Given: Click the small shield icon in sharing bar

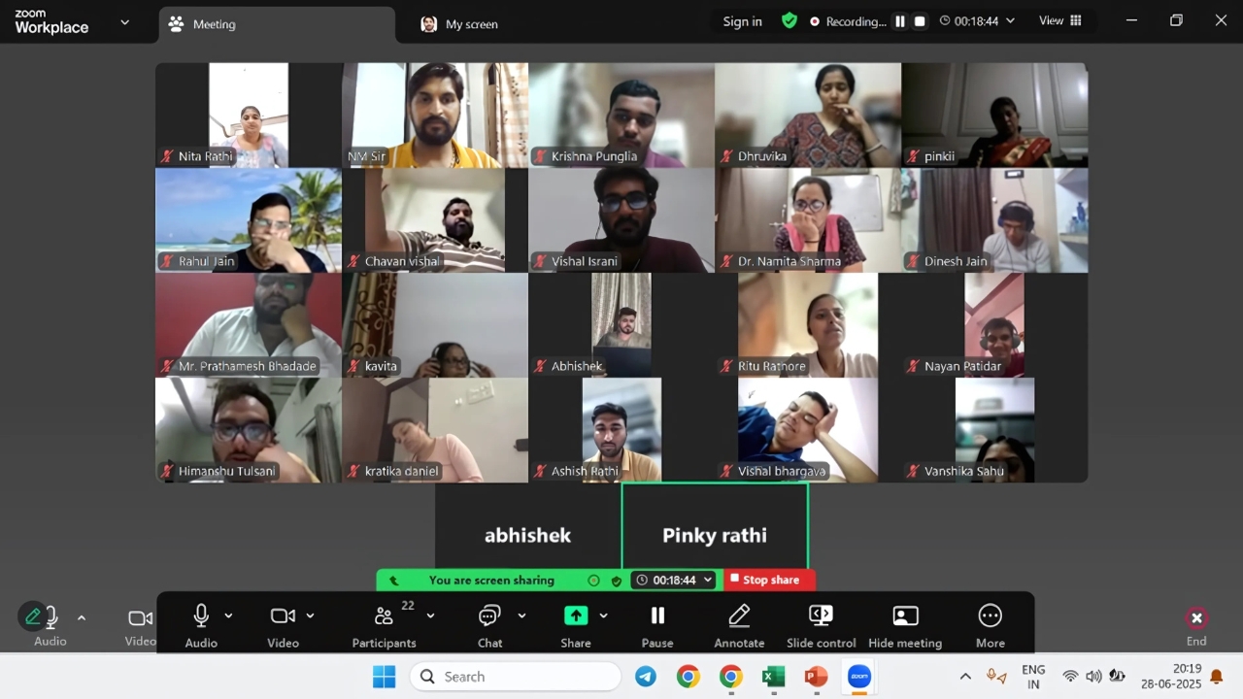Looking at the screenshot, I should pos(616,581).
